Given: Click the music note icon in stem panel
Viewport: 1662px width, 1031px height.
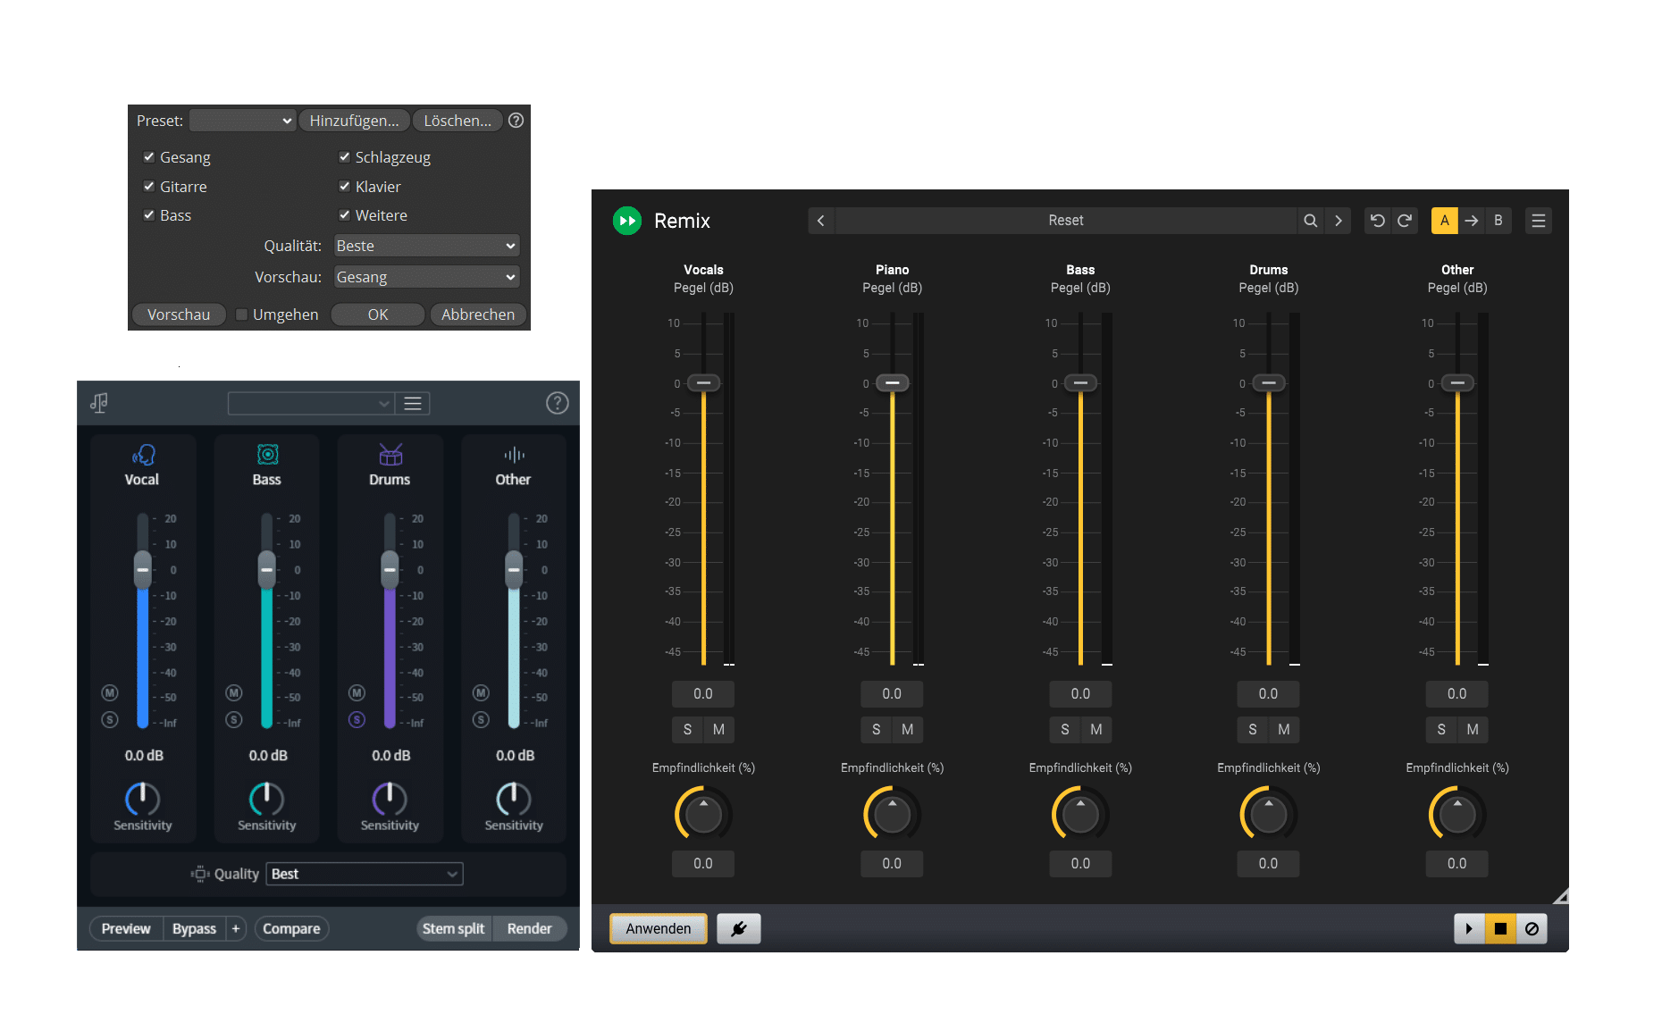Looking at the screenshot, I should point(99,403).
